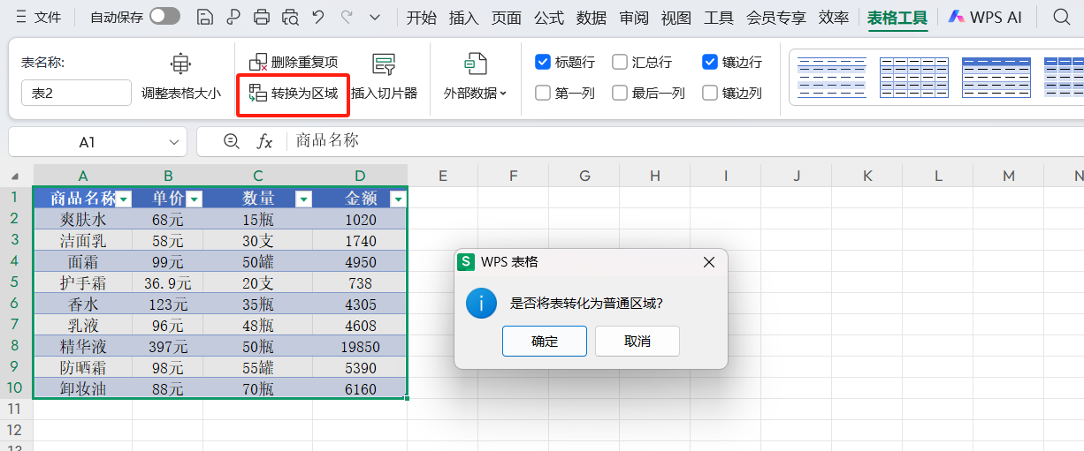Viewport: 1084px width, 451px height.
Task: Enable the Total Row (汇总行) checkbox
Action: point(620,62)
